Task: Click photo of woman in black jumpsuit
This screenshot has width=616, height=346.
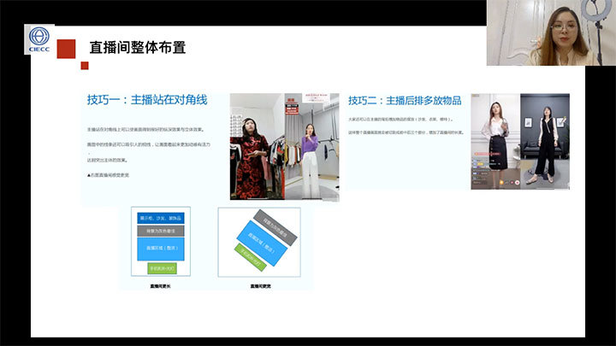Action: click(545, 141)
